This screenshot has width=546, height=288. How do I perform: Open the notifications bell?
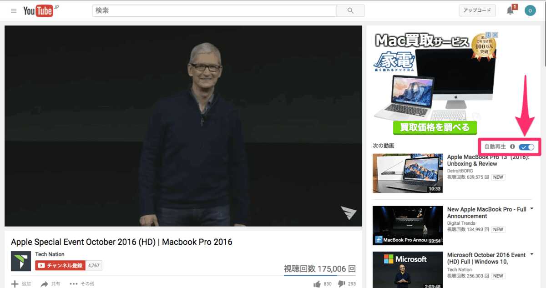click(x=510, y=10)
